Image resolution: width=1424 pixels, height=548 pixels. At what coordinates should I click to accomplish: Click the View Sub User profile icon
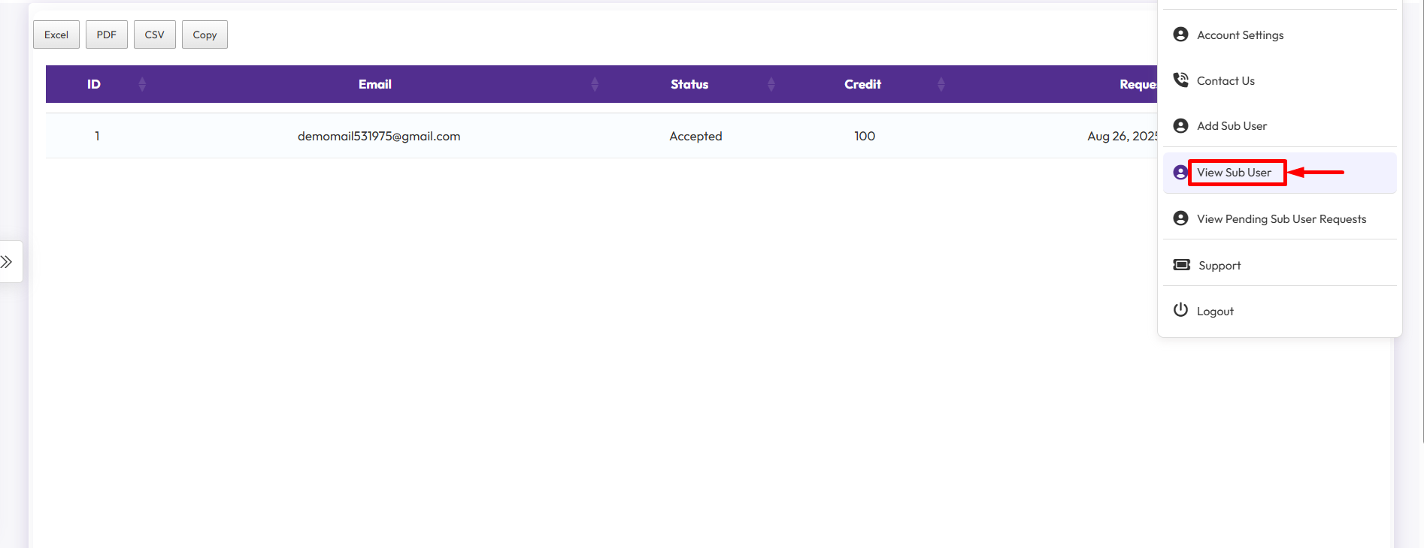1180,173
